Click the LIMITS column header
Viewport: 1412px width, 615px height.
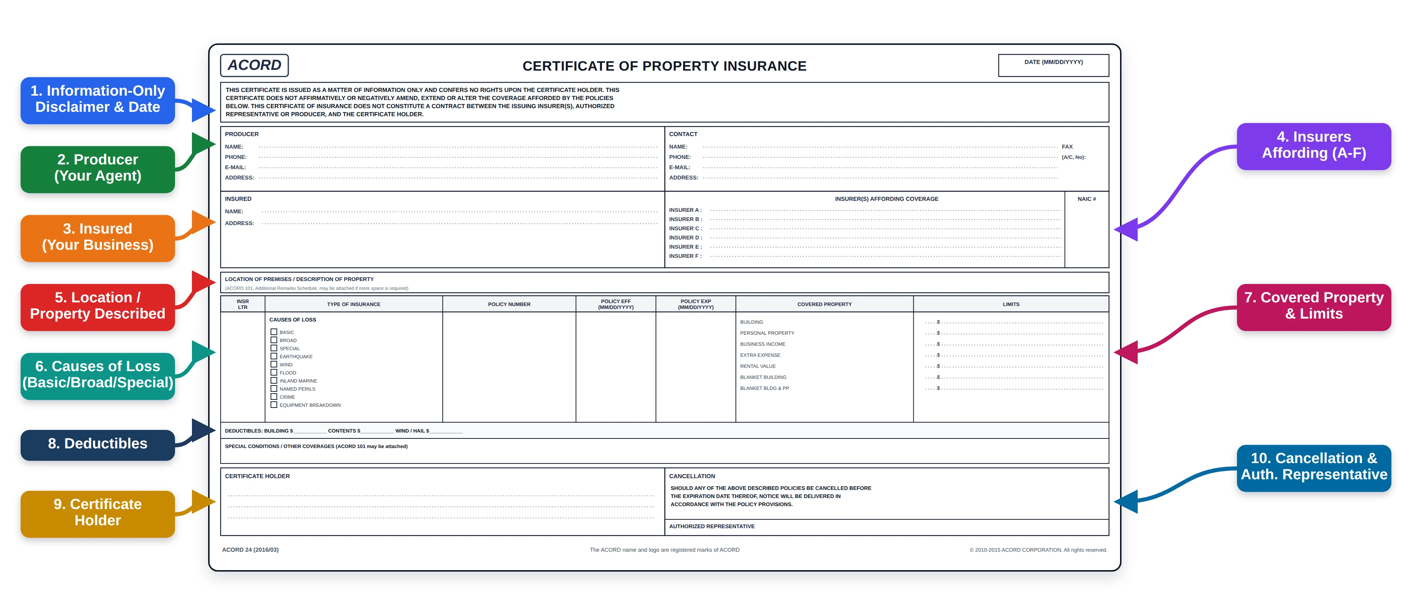click(x=1011, y=304)
